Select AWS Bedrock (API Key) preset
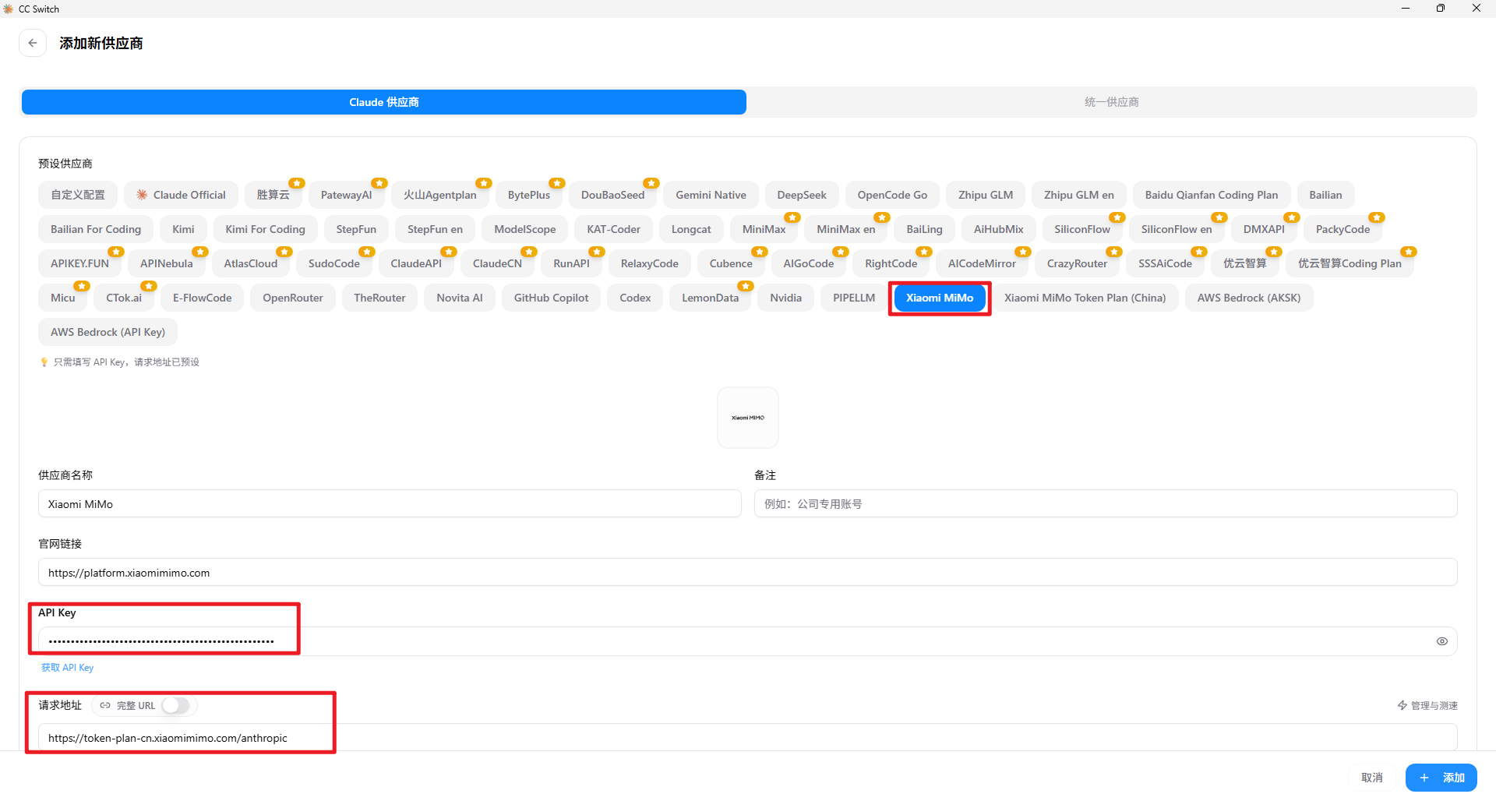This screenshot has width=1496, height=801. pos(108,332)
